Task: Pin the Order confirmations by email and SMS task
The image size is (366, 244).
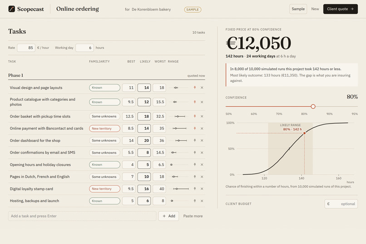Action: click(x=195, y=153)
